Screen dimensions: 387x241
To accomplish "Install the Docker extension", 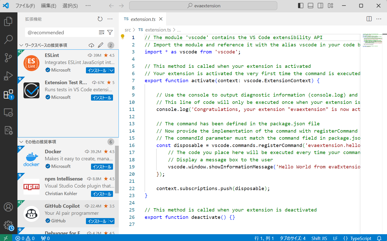I will pos(102,166).
